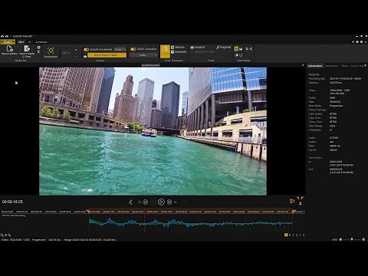The width and height of the screenshot is (368, 276).
Task: Click the zoom-out circle at bottom right slider
Action: click(340, 239)
